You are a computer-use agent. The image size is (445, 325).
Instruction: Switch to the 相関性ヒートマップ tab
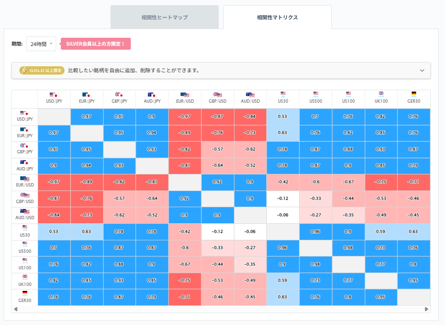(x=164, y=17)
